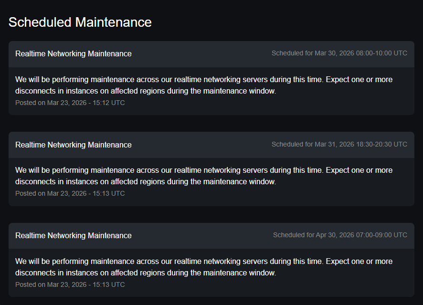Click 'We will be performing' in the Mar 30 card
Image resolution: width=423 pixels, height=305 pixels.
[x=53, y=79]
